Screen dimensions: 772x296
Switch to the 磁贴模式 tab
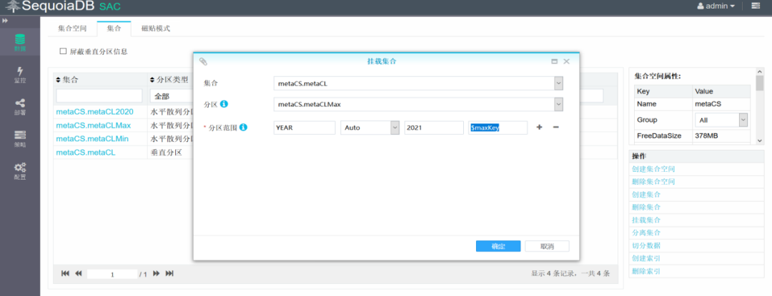tap(156, 29)
